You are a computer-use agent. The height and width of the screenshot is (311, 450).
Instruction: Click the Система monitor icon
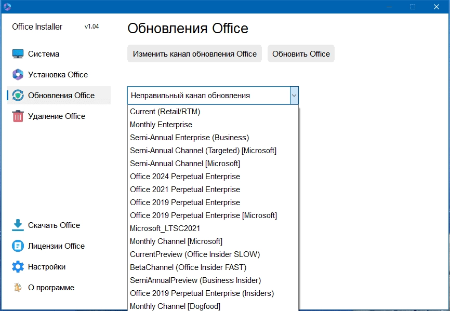(18, 53)
